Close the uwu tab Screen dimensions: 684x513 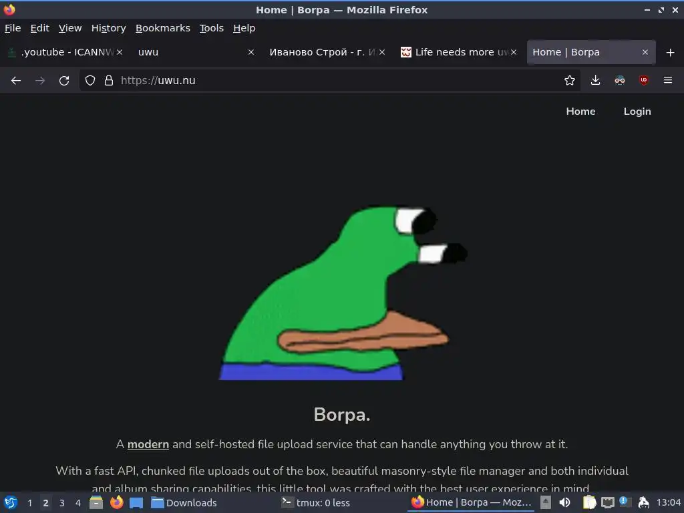(251, 52)
